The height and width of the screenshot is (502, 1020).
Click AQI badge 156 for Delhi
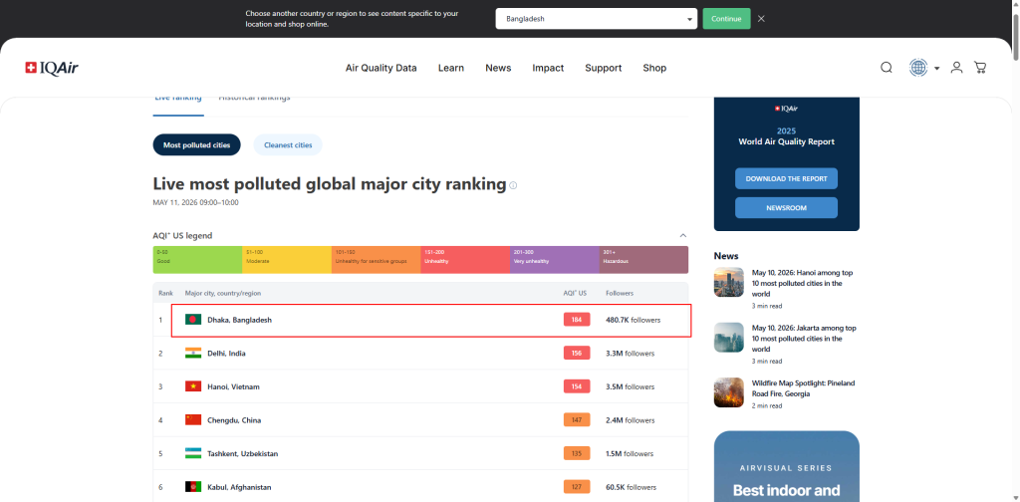click(x=577, y=353)
